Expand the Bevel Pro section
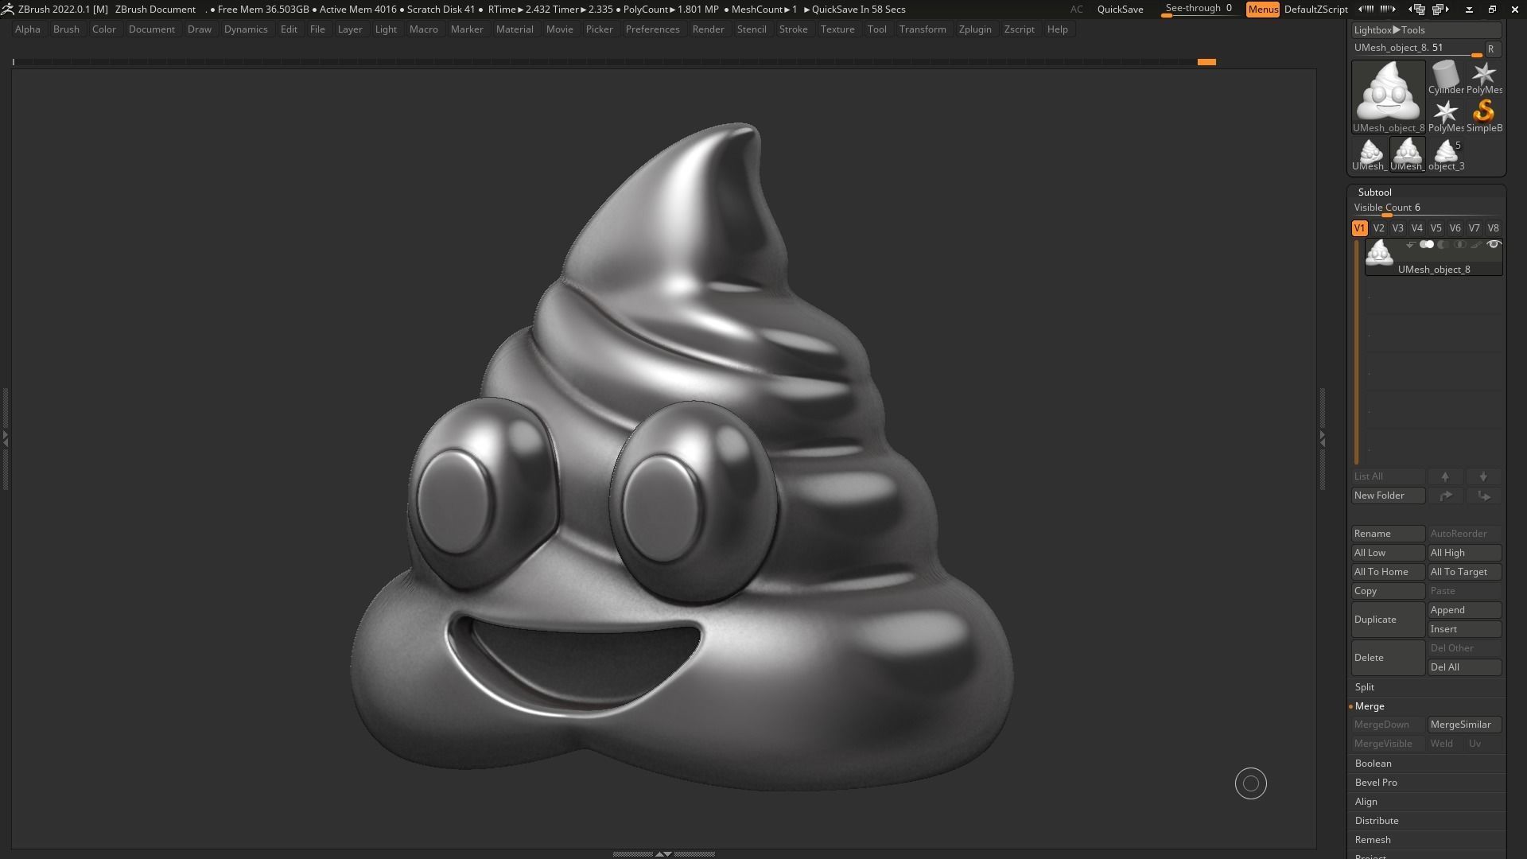 click(x=1376, y=783)
